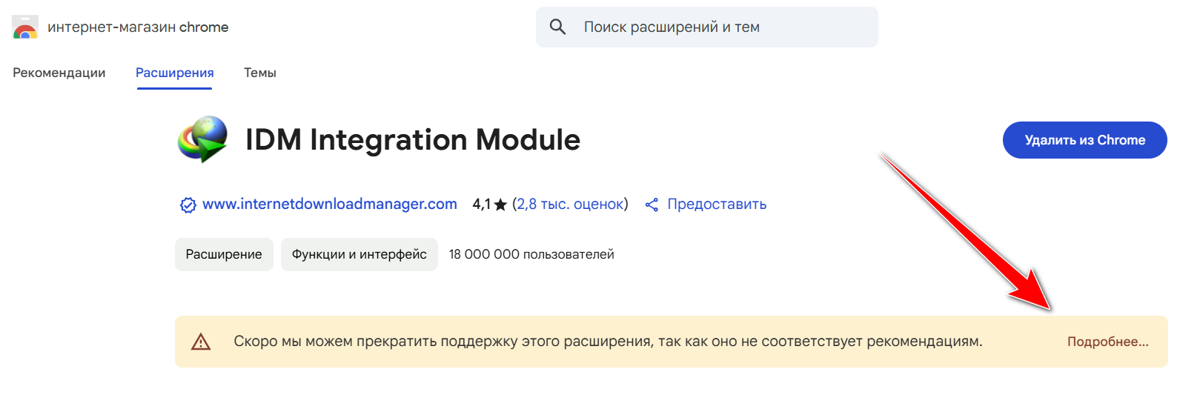Click the Функции и интерфейс category chip
1180x412 pixels.
pyautogui.click(x=359, y=254)
